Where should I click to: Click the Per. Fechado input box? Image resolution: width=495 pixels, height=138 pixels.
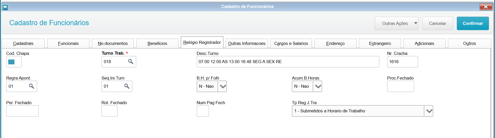[x=22, y=111]
